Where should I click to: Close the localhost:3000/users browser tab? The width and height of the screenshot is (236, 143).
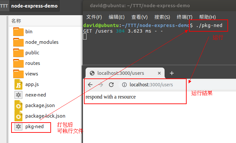click(159, 73)
